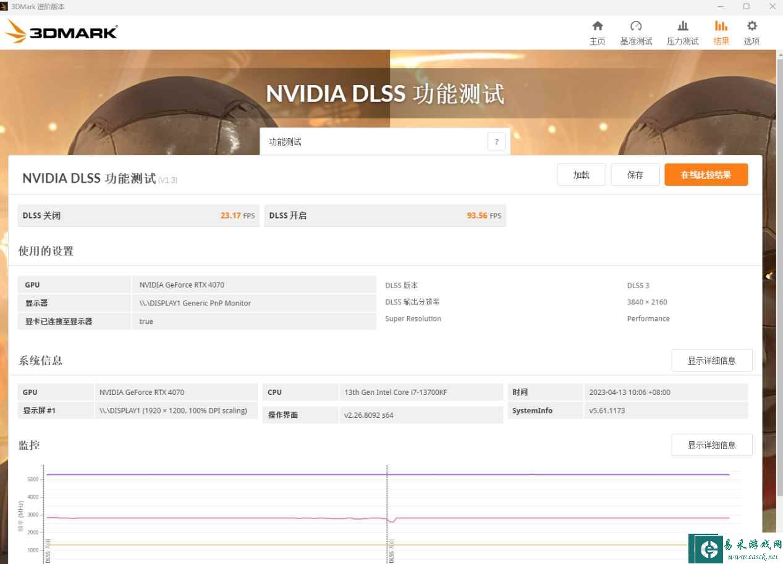Click the question mark help icon
This screenshot has width=783, height=564.
point(496,142)
